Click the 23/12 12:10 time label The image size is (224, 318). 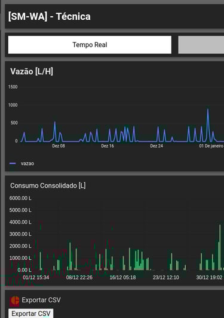(166, 277)
